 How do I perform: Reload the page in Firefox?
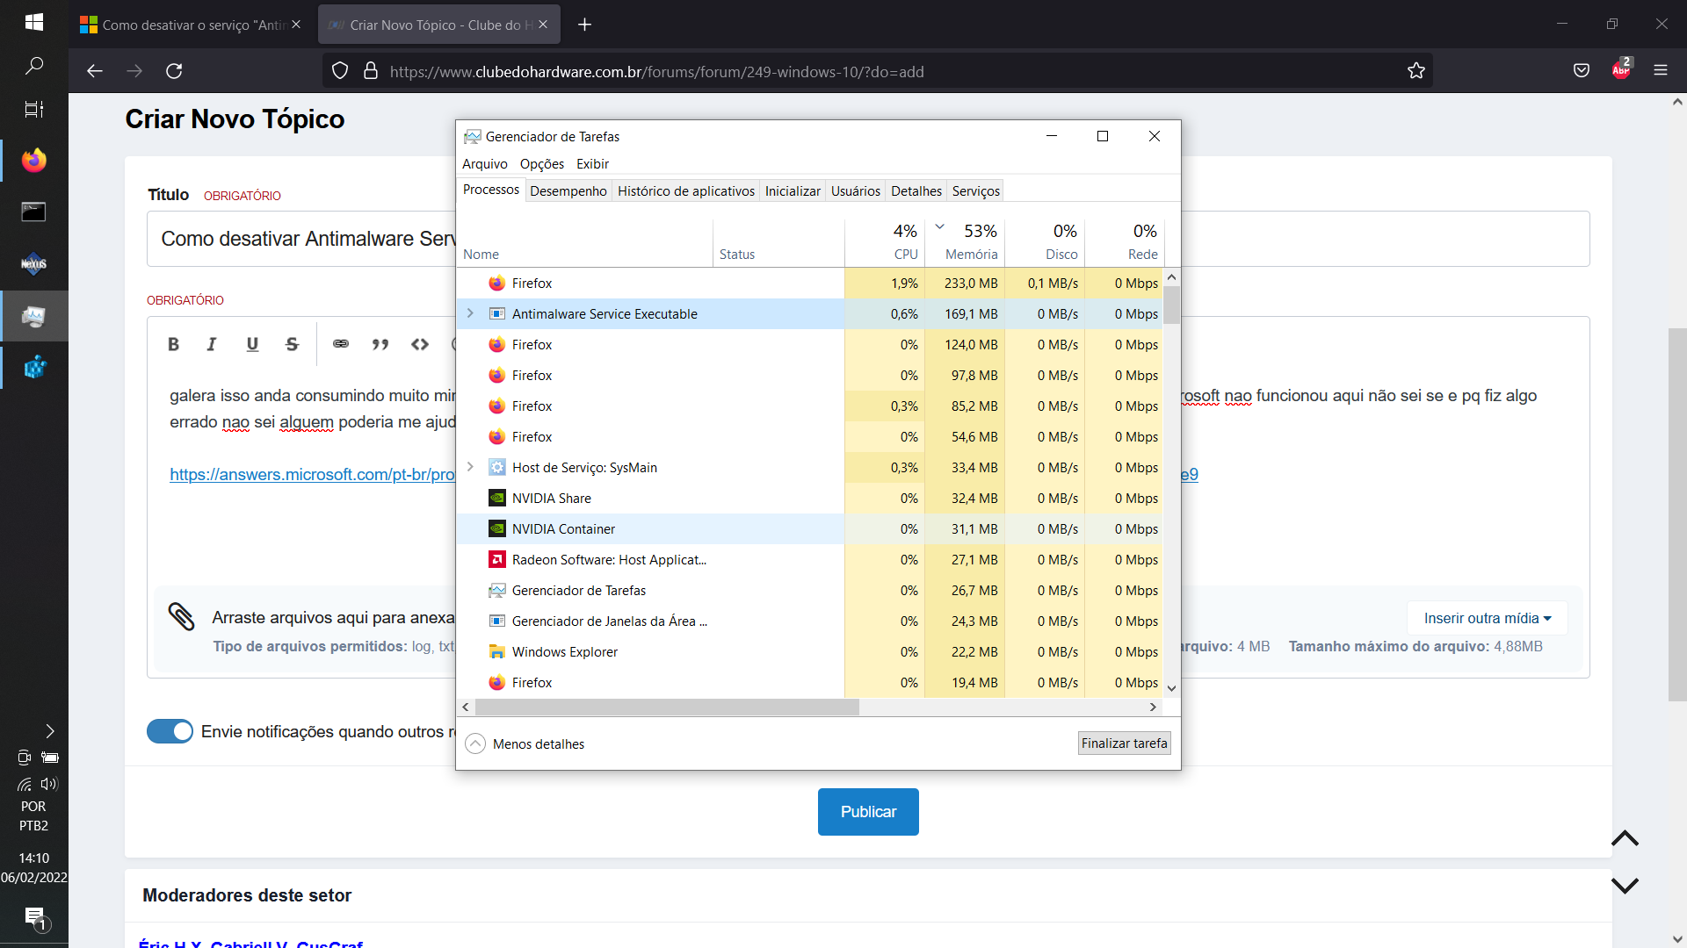(x=174, y=71)
